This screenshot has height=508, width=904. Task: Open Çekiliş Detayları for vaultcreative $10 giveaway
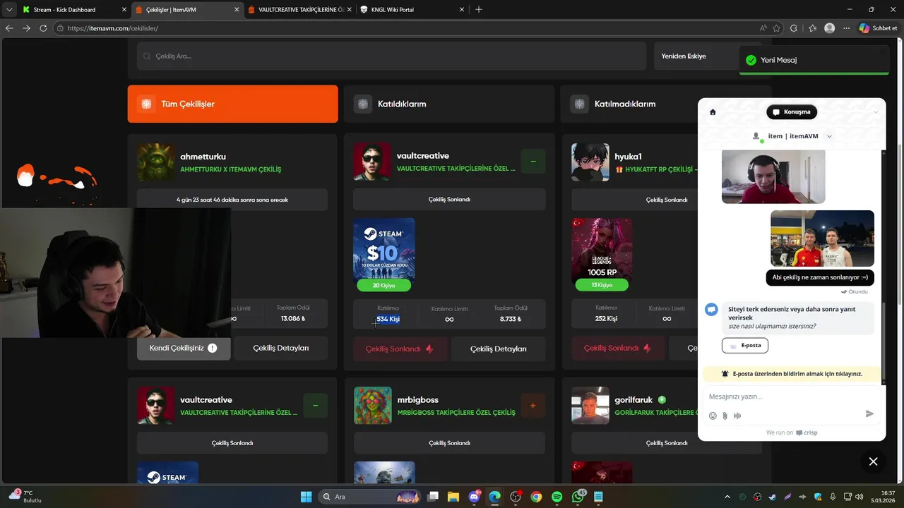tap(499, 349)
